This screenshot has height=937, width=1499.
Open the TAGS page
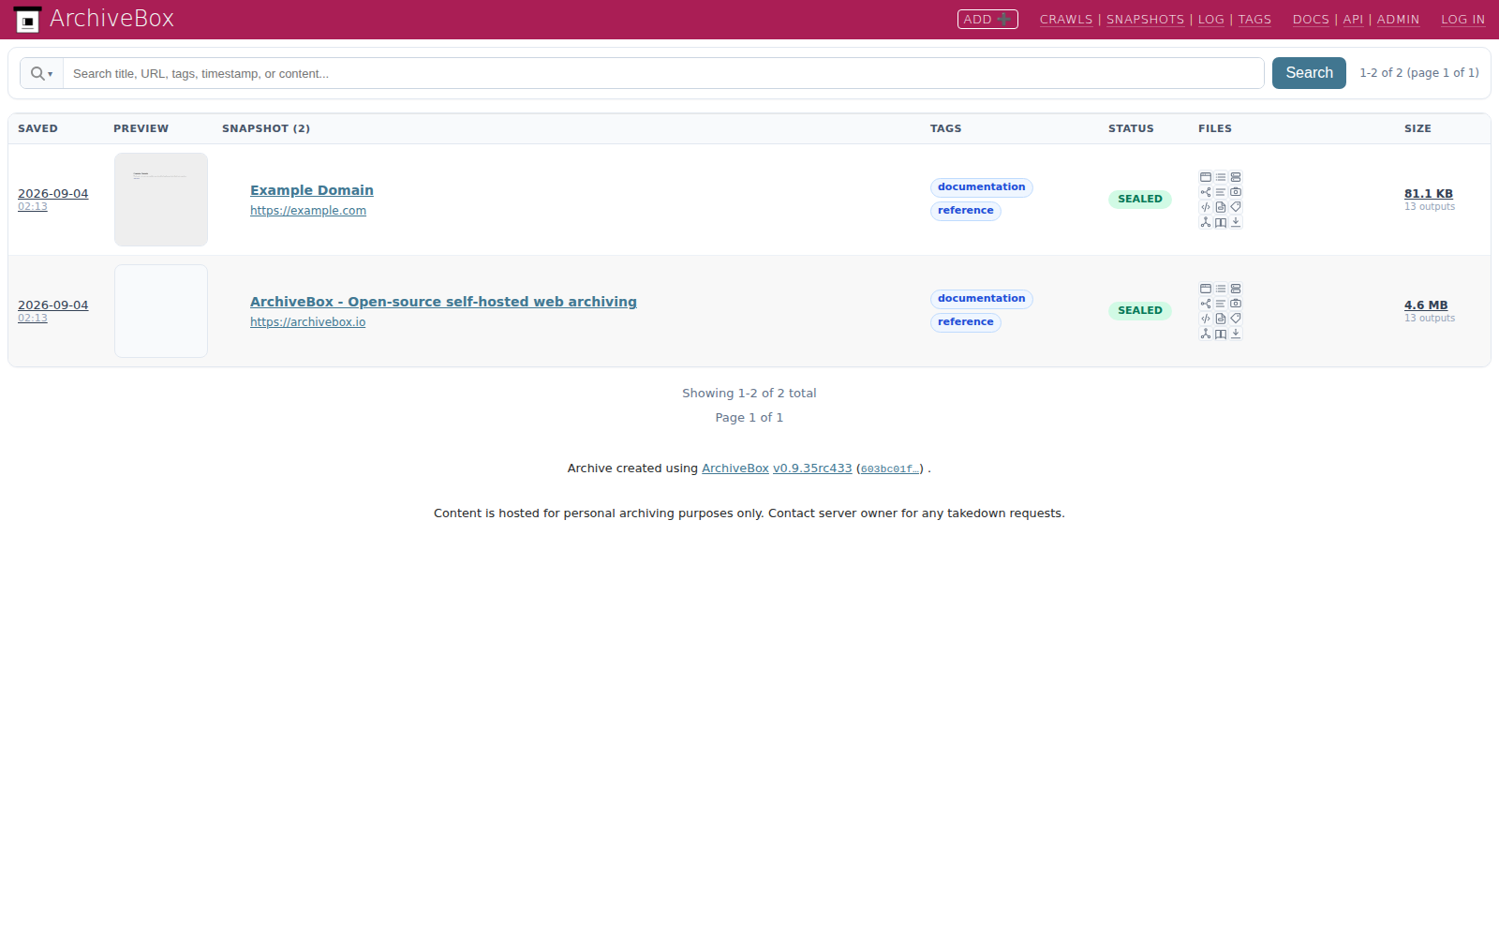(1254, 20)
